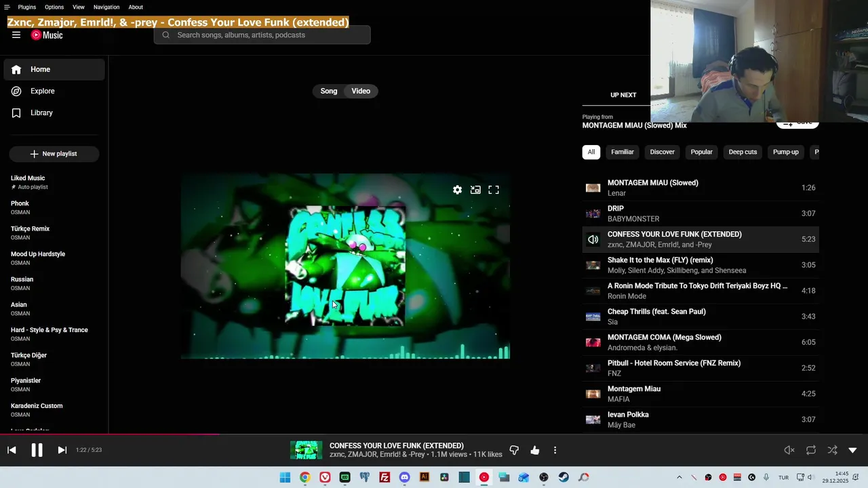Open Steam from taskbar
Viewport: 868px width, 488px height.
click(564, 477)
